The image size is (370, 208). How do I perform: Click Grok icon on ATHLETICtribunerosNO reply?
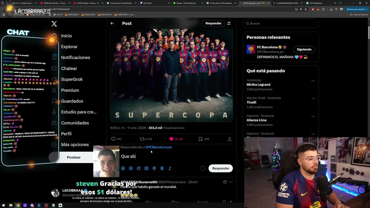click(225, 182)
